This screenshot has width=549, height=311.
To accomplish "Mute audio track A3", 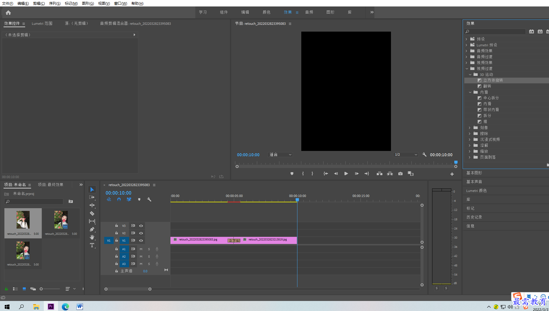I will [141, 264].
